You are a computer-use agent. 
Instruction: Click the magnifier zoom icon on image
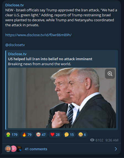coord(110,74)
